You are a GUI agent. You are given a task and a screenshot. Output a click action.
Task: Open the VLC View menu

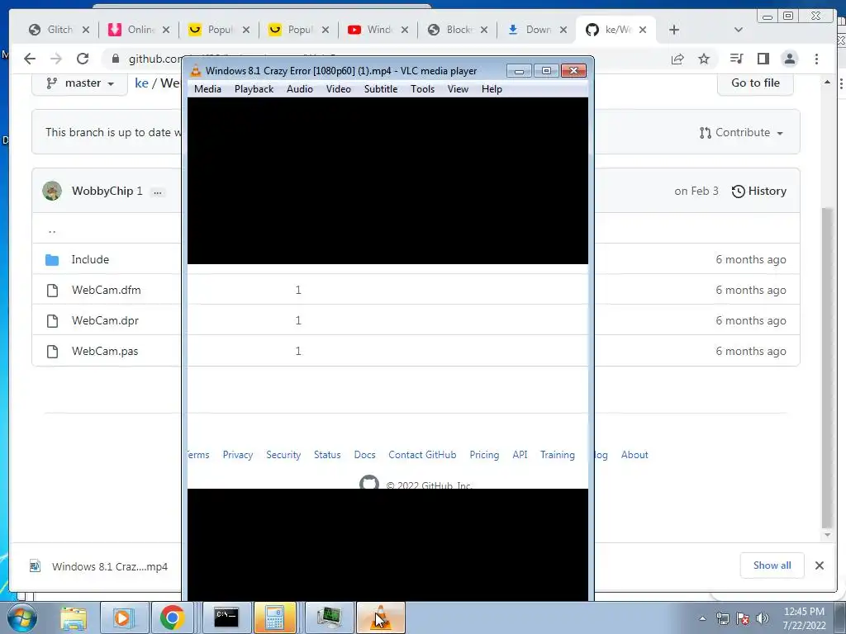tap(458, 89)
